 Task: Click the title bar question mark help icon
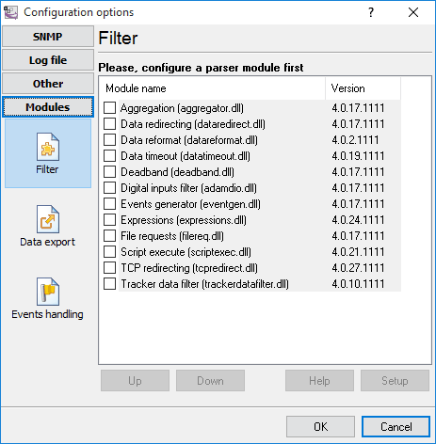click(x=371, y=12)
